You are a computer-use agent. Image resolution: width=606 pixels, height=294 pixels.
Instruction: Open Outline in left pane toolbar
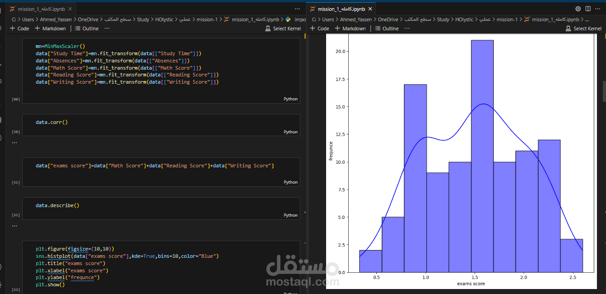point(87,28)
